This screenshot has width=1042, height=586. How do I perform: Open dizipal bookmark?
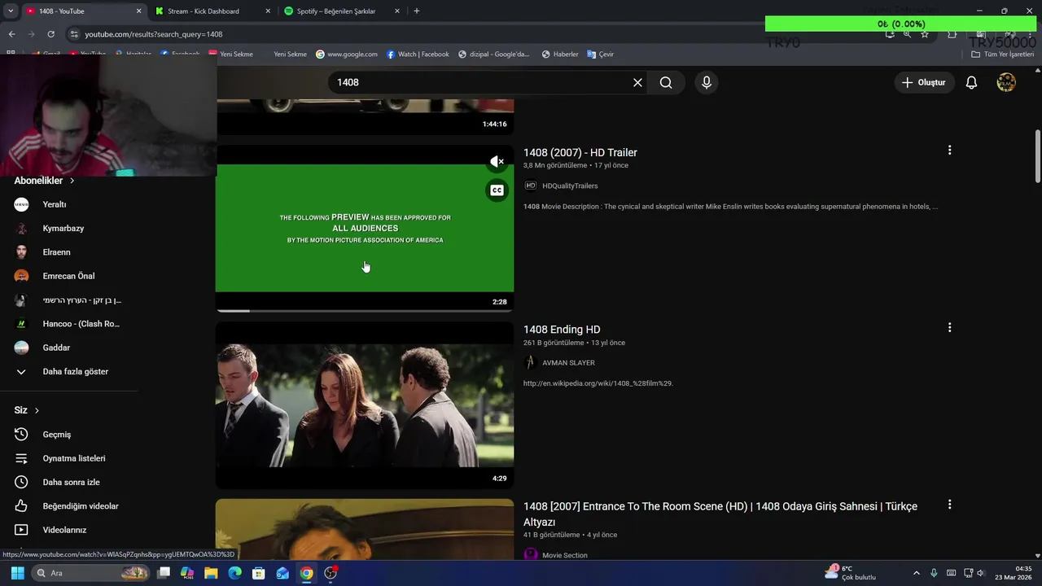coord(493,55)
